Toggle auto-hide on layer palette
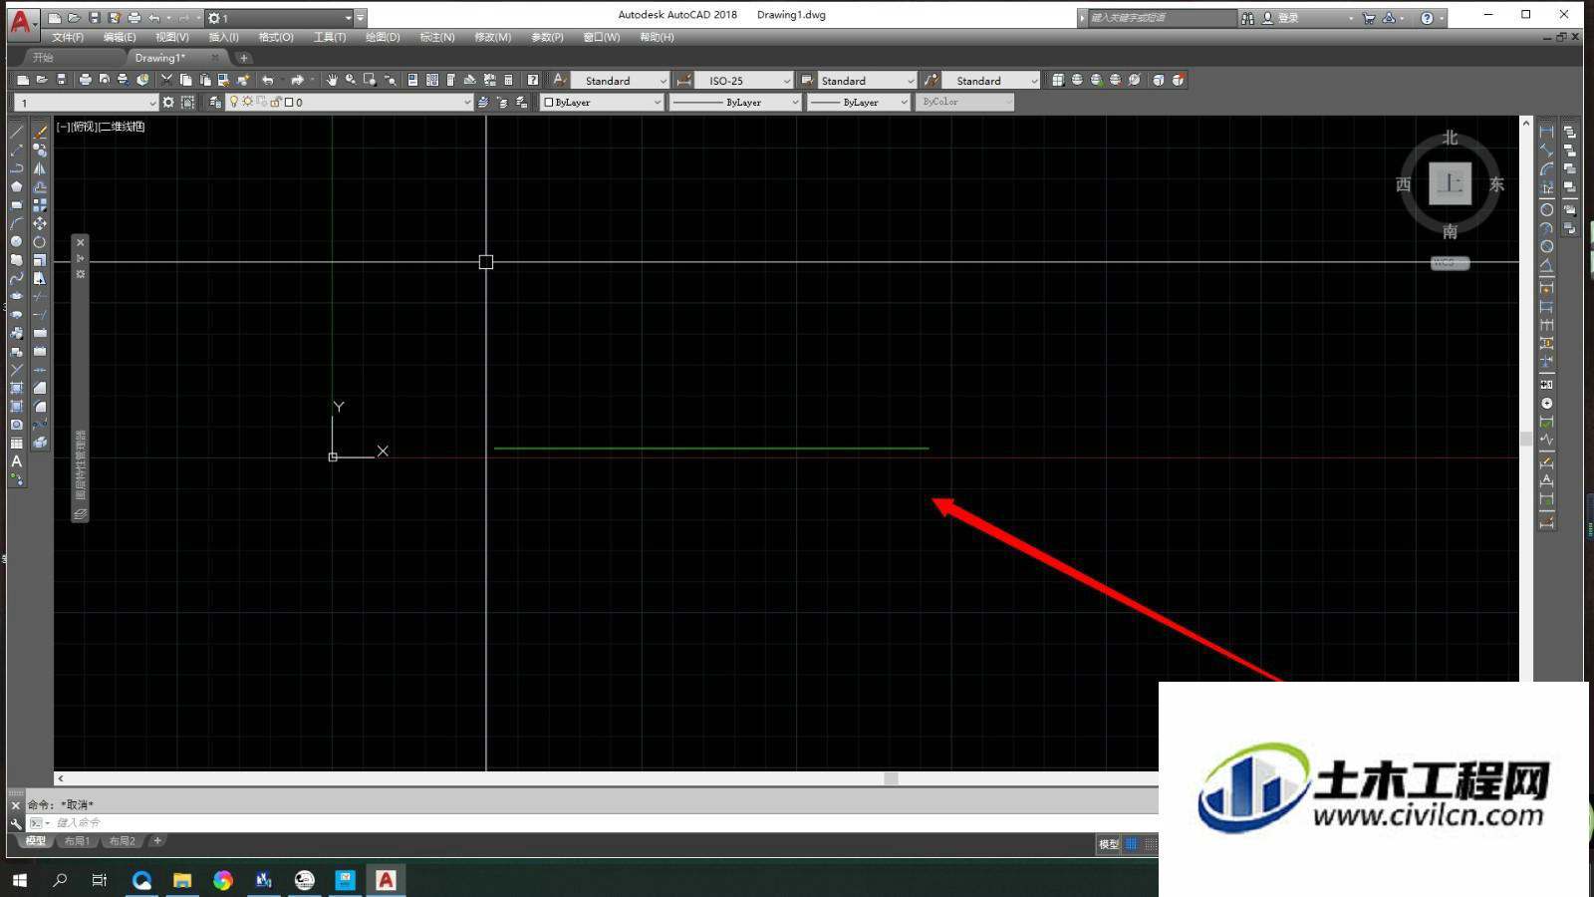This screenshot has height=897, width=1594. pos(81,258)
